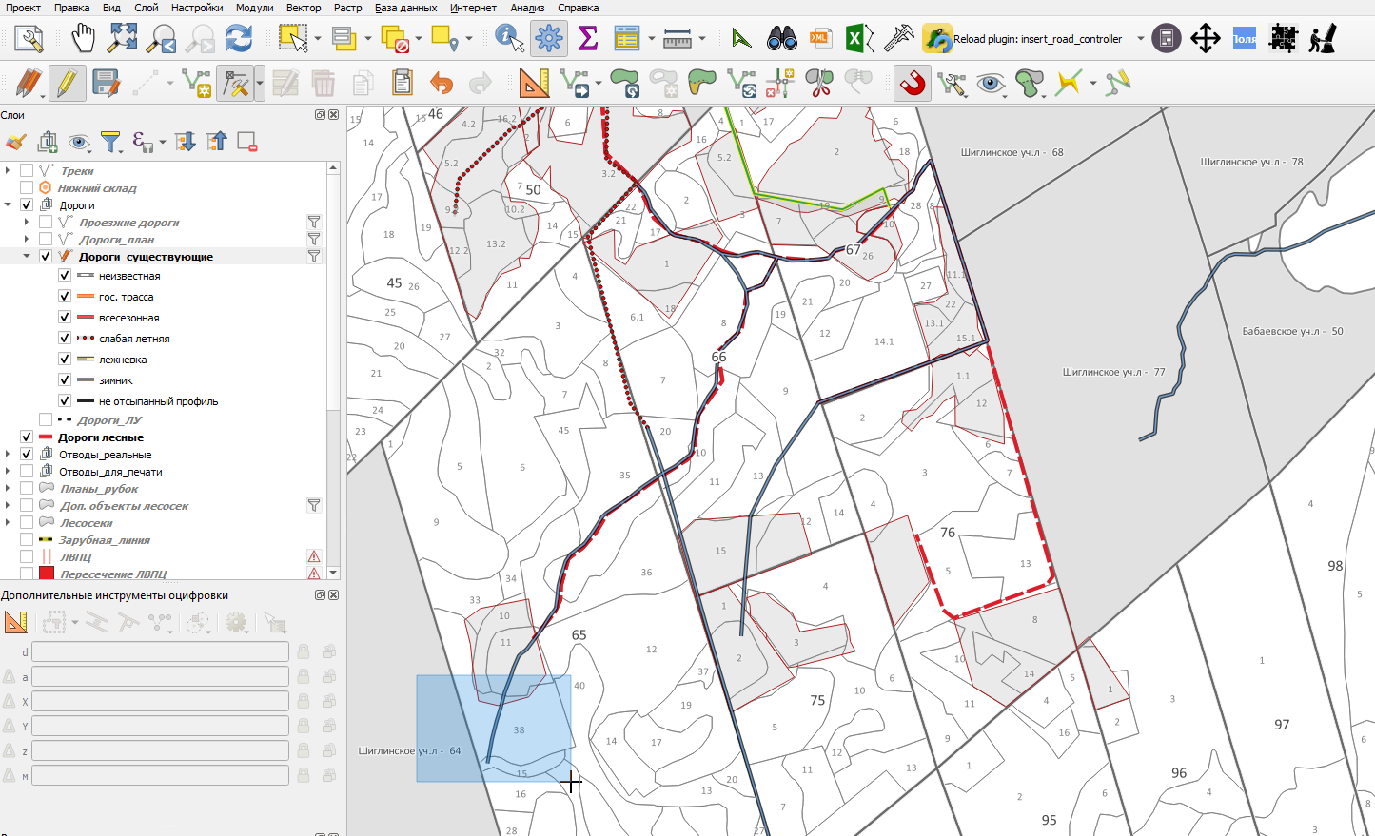Viewport: 1375px width, 836px height.
Task: Click the four-arrow move plugin icon
Action: point(1206,38)
